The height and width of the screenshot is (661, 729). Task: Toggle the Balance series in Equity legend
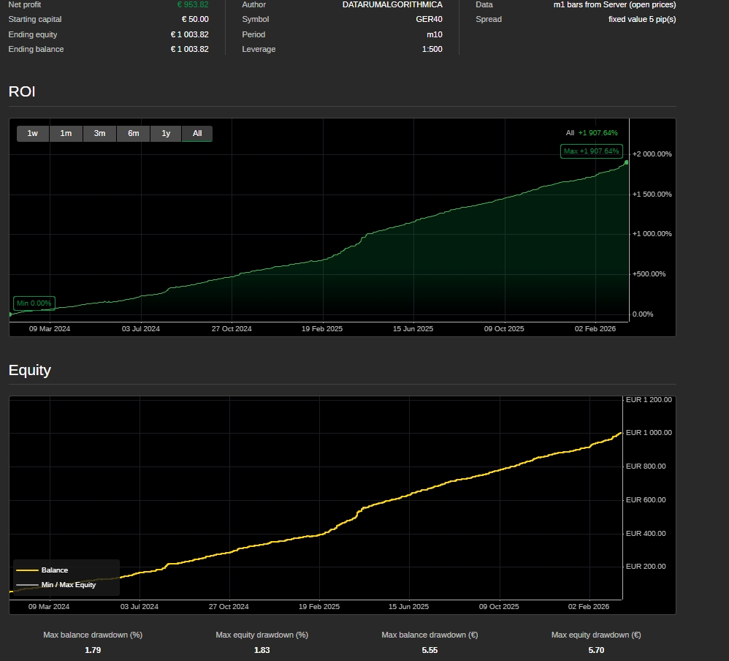coord(55,570)
